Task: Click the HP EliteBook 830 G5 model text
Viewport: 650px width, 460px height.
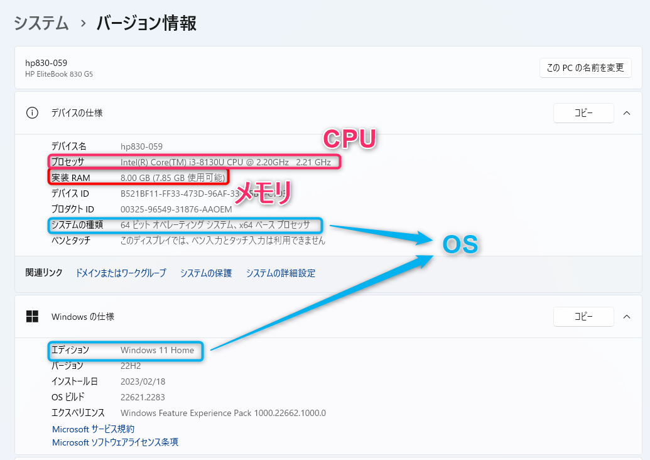Action: point(59,74)
